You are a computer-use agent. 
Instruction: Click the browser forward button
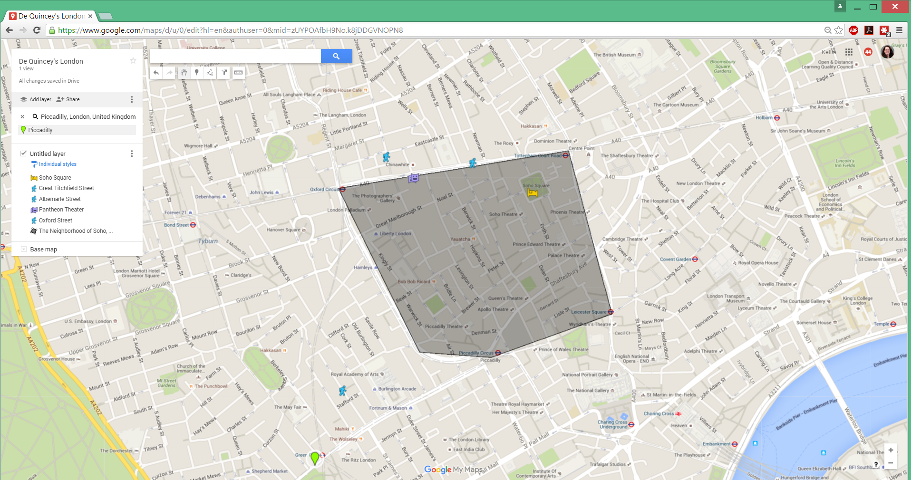[x=23, y=30]
